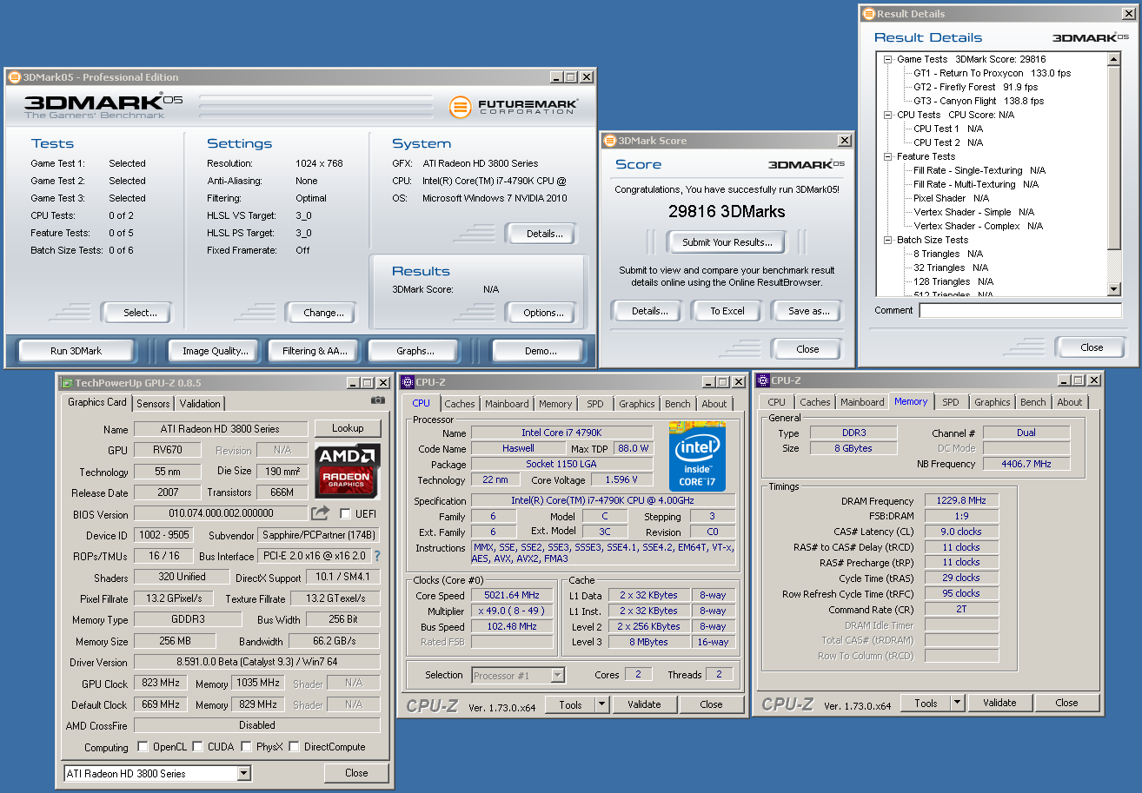Click the Filtering & AA button

click(315, 351)
